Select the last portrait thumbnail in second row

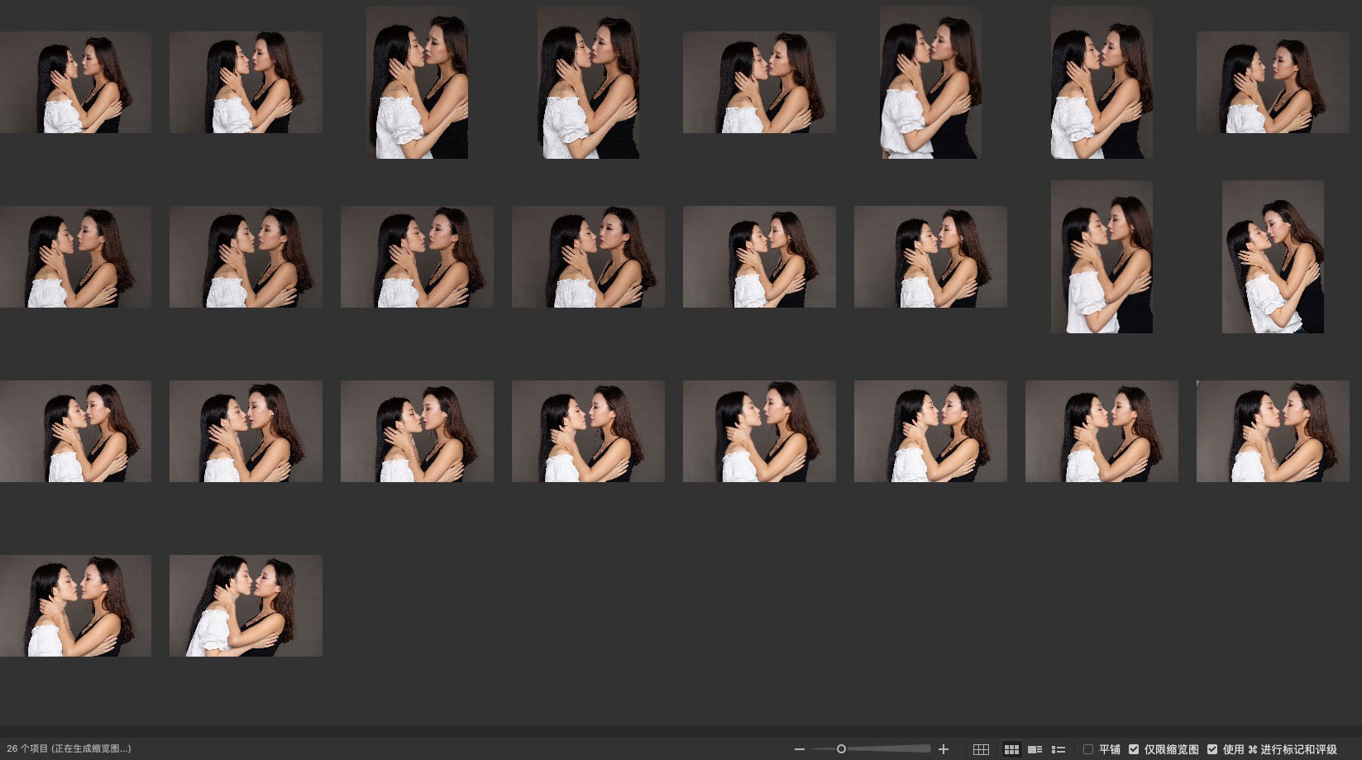point(1272,257)
